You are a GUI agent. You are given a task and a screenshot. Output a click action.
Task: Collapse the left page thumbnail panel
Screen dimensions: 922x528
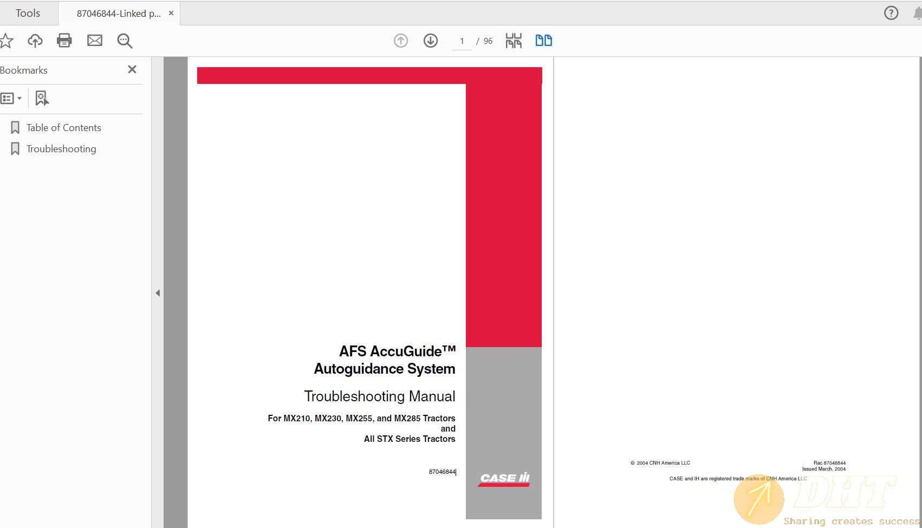pyautogui.click(x=158, y=292)
